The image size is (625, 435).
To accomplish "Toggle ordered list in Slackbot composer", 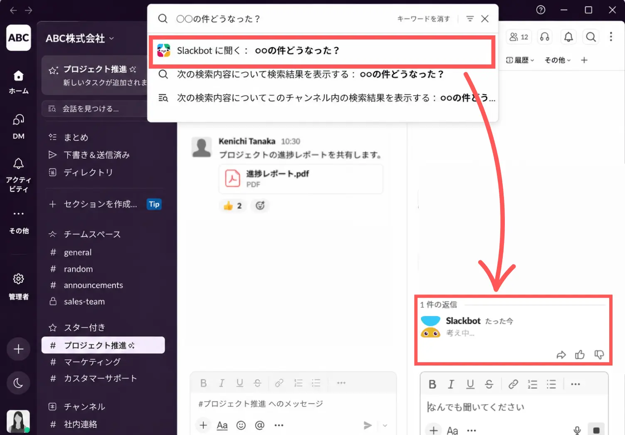I will [x=532, y=384].
